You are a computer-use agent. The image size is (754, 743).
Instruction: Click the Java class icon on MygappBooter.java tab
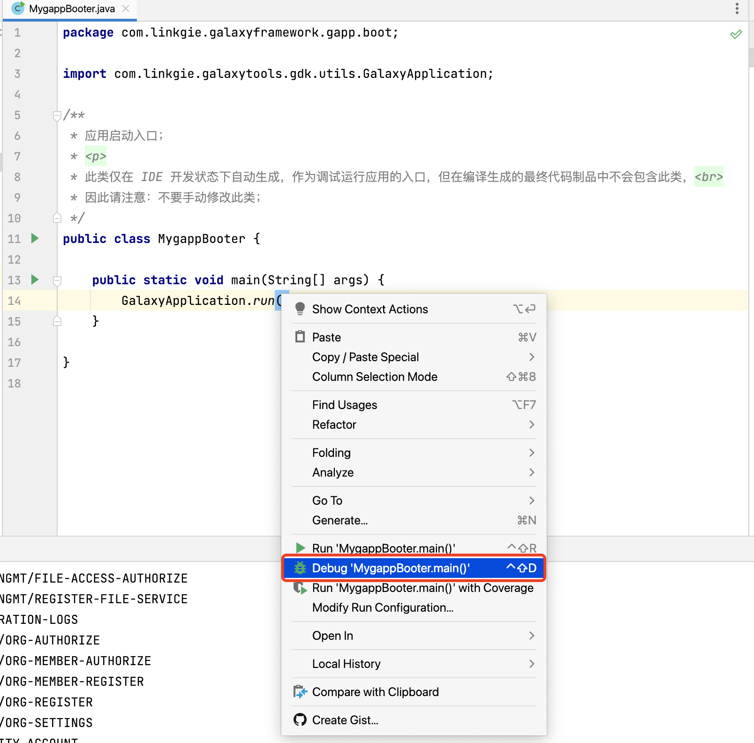(18, 8)
